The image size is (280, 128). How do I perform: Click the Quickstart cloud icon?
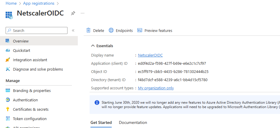pos(8,50)
